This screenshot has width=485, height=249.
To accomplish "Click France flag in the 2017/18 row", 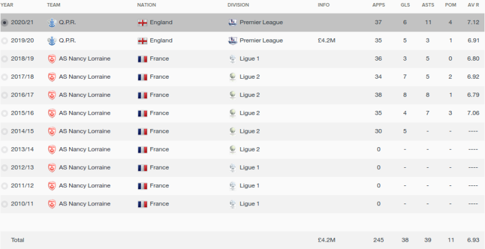I will [142, 77].
